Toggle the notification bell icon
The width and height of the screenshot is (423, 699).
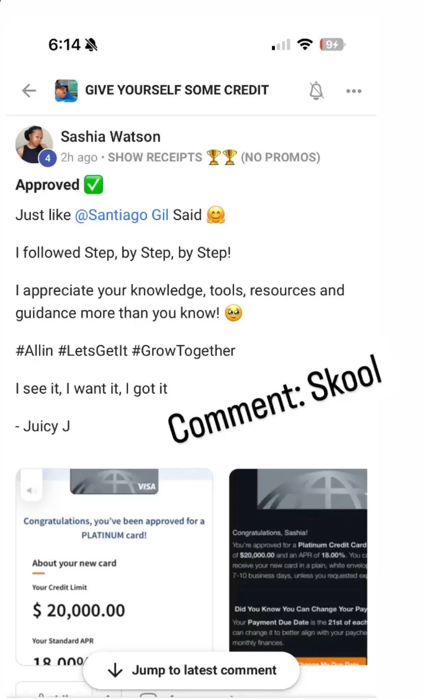click(316, 90)
